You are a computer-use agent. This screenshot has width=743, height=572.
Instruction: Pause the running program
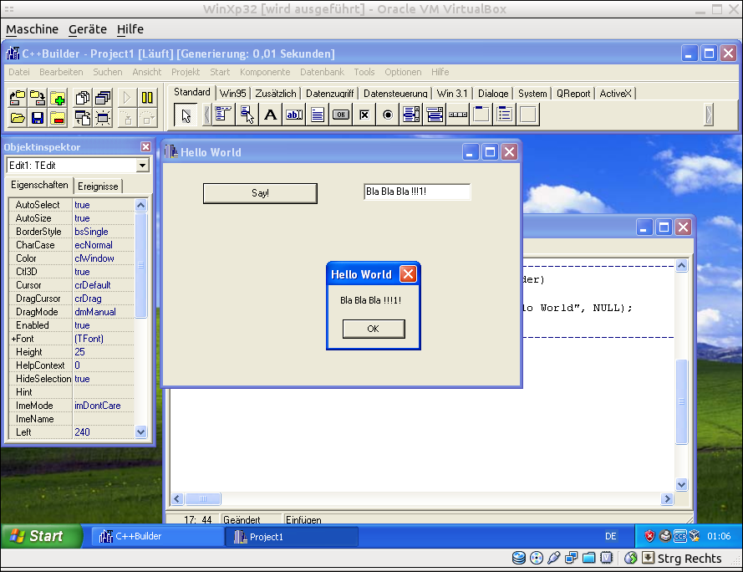tap(147, 98)
